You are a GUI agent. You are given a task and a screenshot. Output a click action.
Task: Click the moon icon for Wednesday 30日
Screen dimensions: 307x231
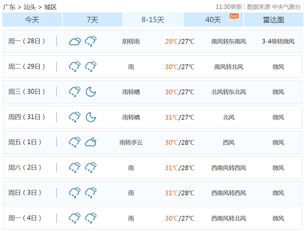(91, 92)
